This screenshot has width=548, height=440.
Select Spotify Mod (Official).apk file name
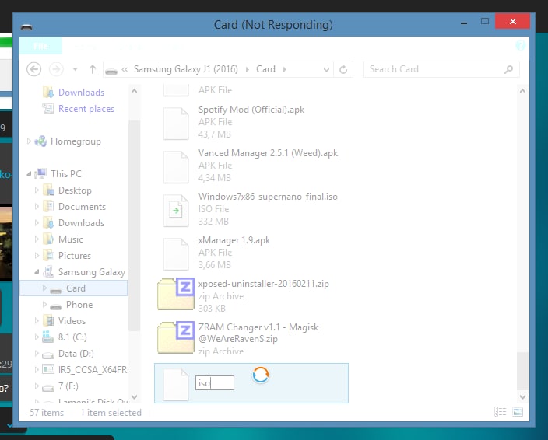tap(251, 110)
